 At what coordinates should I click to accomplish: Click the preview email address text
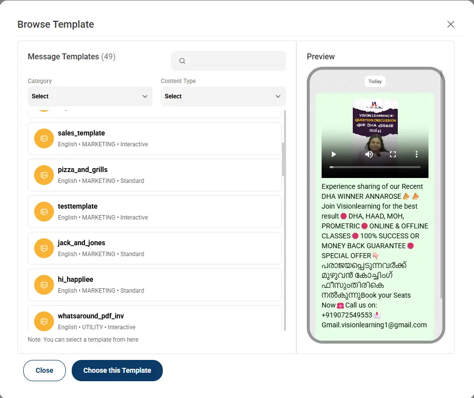(x=374, y=325)
